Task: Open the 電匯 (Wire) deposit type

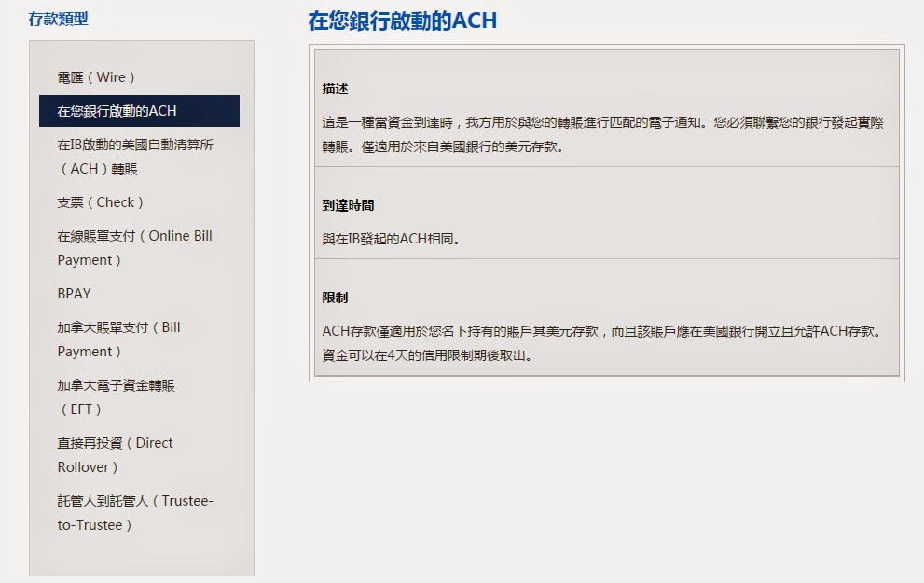Action: [x=96, y=77]
